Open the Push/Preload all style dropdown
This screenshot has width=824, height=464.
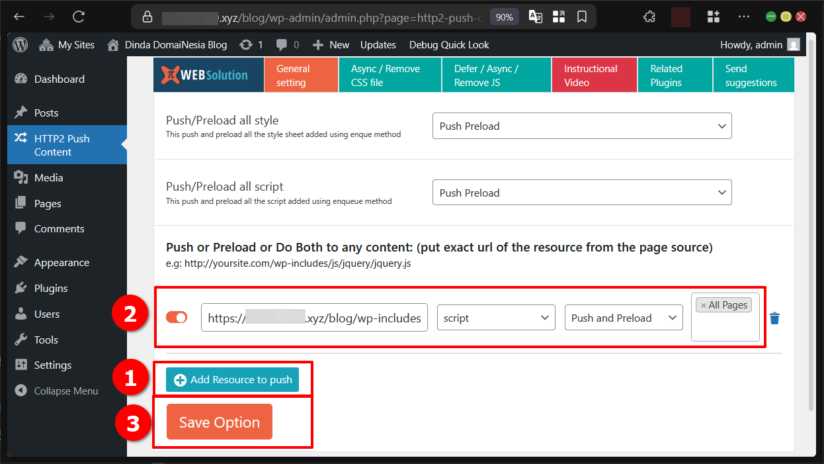(x=581, y=126)
